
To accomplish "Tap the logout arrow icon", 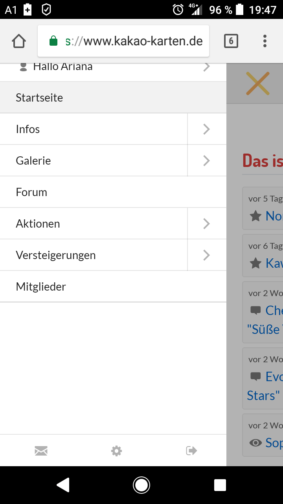I will (191, 450).
